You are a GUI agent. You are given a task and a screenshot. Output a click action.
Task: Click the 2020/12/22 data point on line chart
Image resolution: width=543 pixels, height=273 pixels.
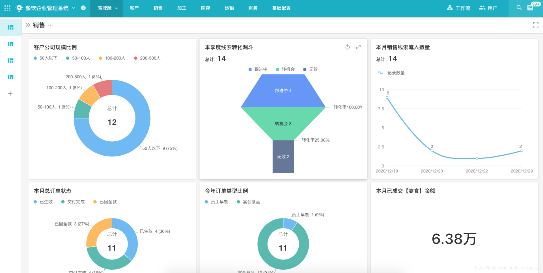click(477, 158)
